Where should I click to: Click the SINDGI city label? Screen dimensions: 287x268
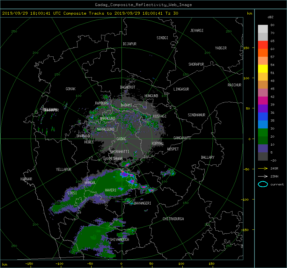[x=162, y=38]
